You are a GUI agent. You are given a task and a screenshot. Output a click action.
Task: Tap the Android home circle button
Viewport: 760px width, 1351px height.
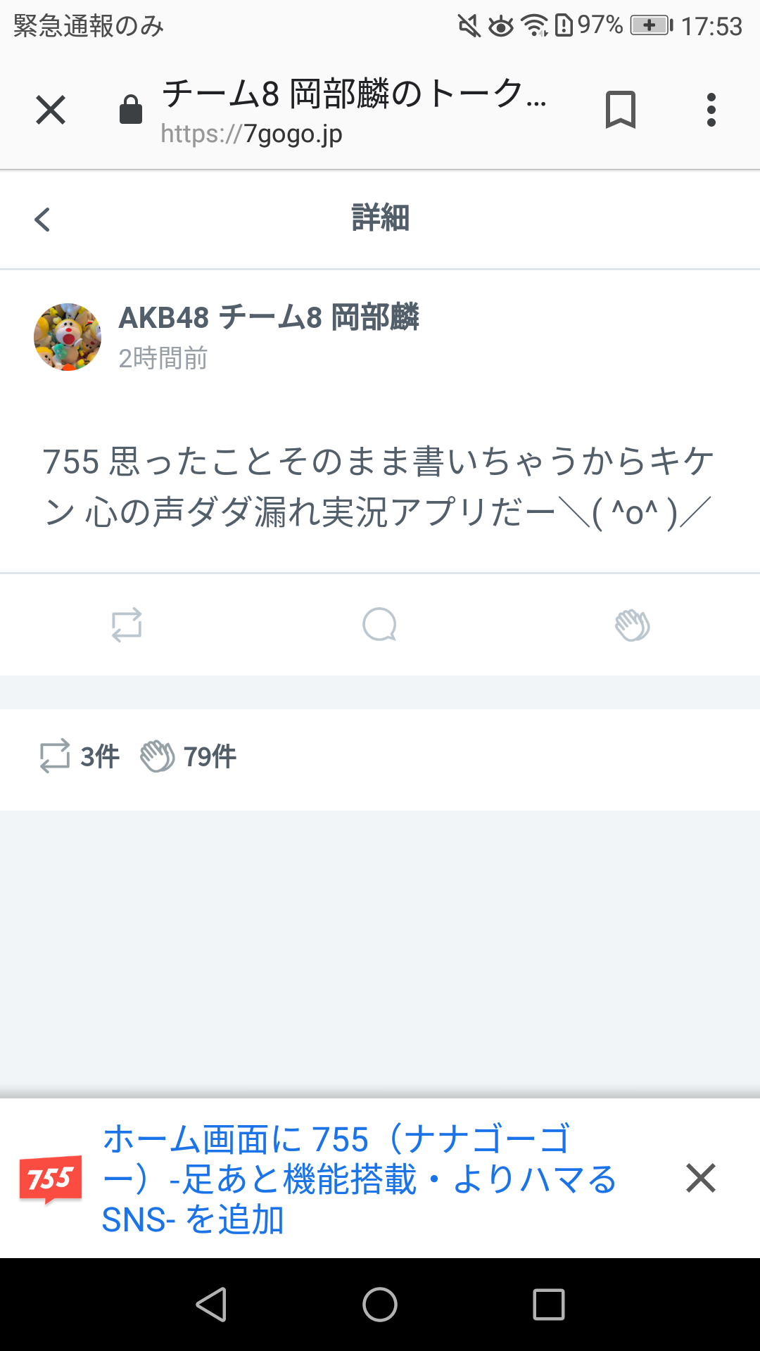[380, 1305]
